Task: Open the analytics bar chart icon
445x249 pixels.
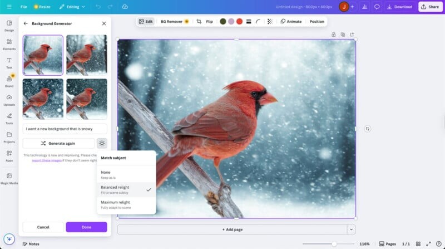Action: pos(364,7)
